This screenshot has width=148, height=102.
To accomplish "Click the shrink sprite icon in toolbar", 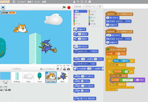I will pos(86,2).
